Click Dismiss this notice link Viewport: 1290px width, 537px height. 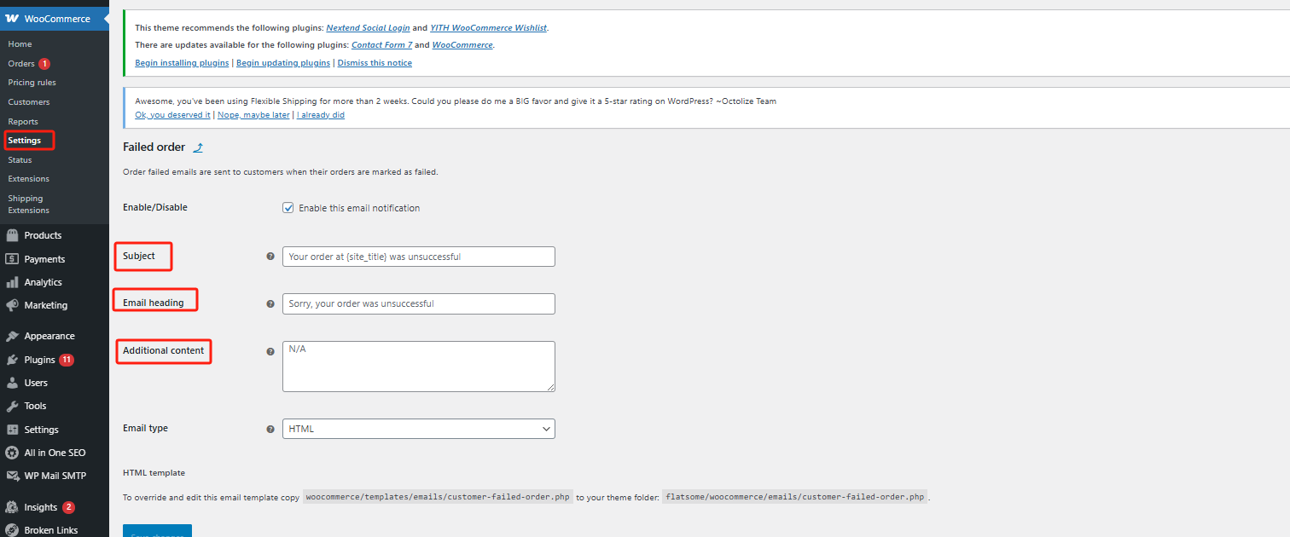pos(375,63)
